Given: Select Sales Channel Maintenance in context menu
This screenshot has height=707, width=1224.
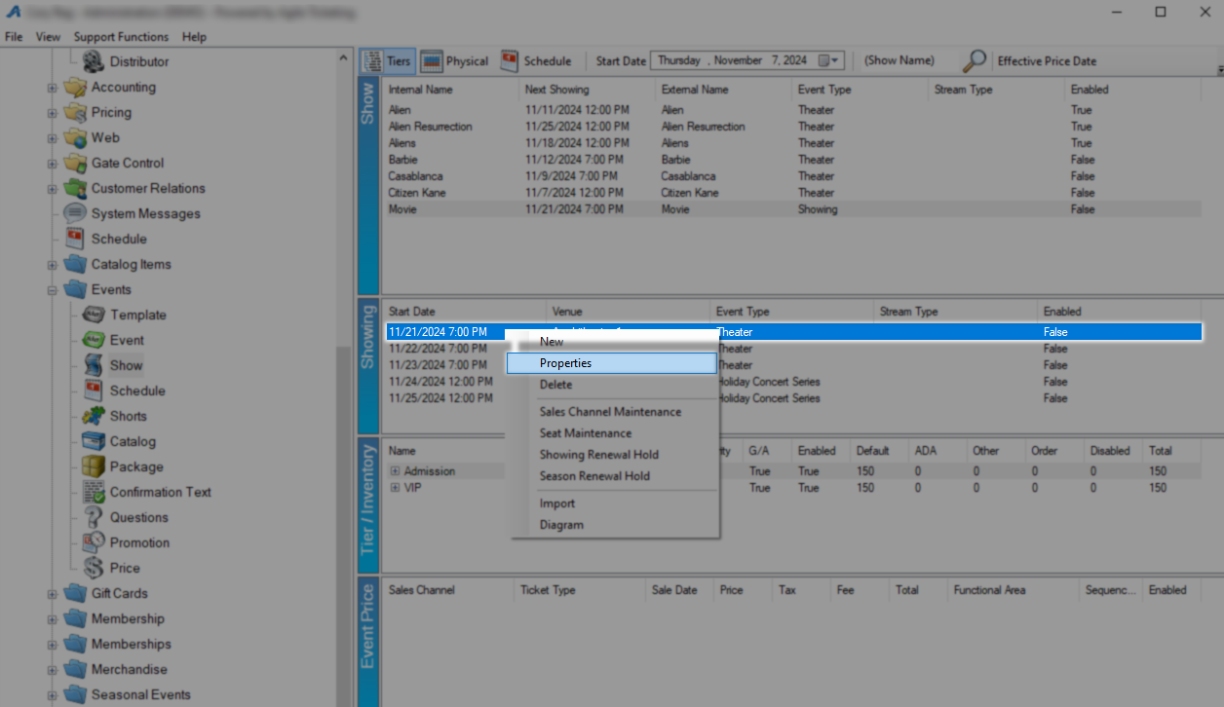Looking at the screenshot, I should click(x=611, y=412).
